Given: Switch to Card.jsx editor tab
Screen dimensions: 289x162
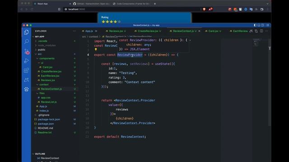Looking at the screenshot, I should point(213,31).
